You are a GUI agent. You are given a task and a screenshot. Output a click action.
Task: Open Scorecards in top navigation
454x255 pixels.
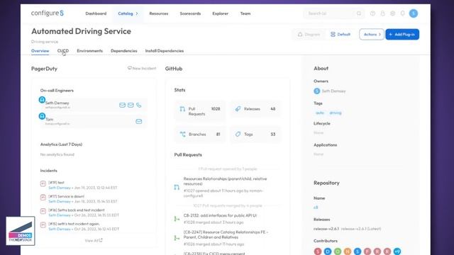tap(190, 13)
